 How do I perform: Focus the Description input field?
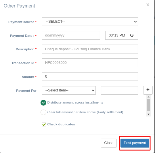coord(90,49)
